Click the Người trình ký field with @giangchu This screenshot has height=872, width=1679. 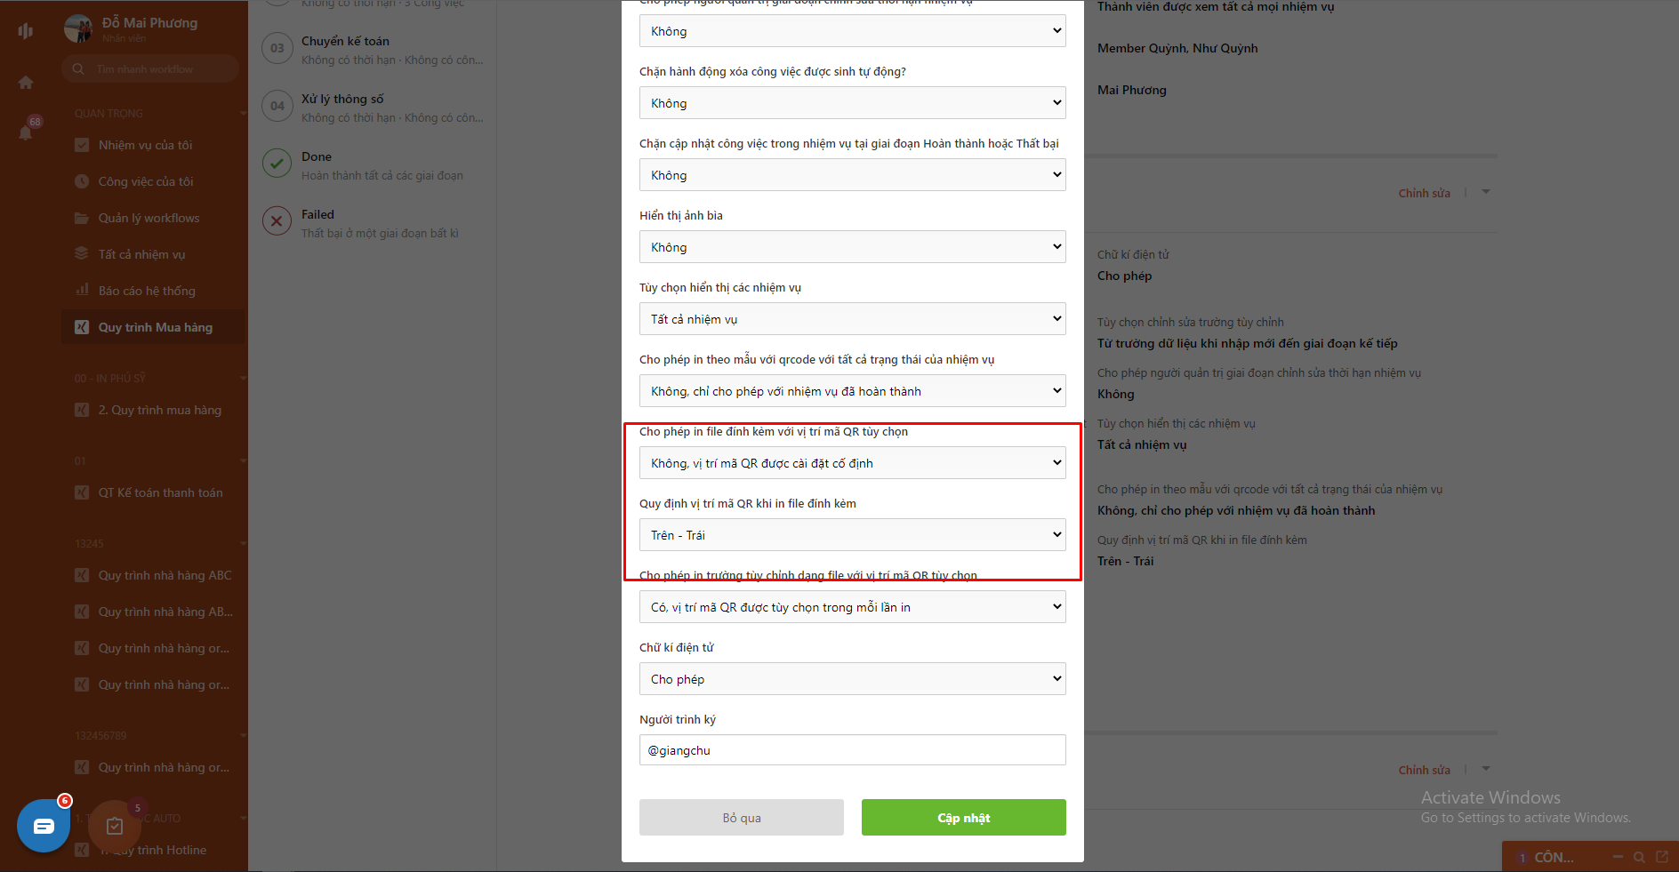pyautogui.click(x=852, y=750)
